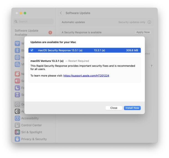Close the updates dialog with Close button
Viewport: 169px width, 158px height.
114,108
